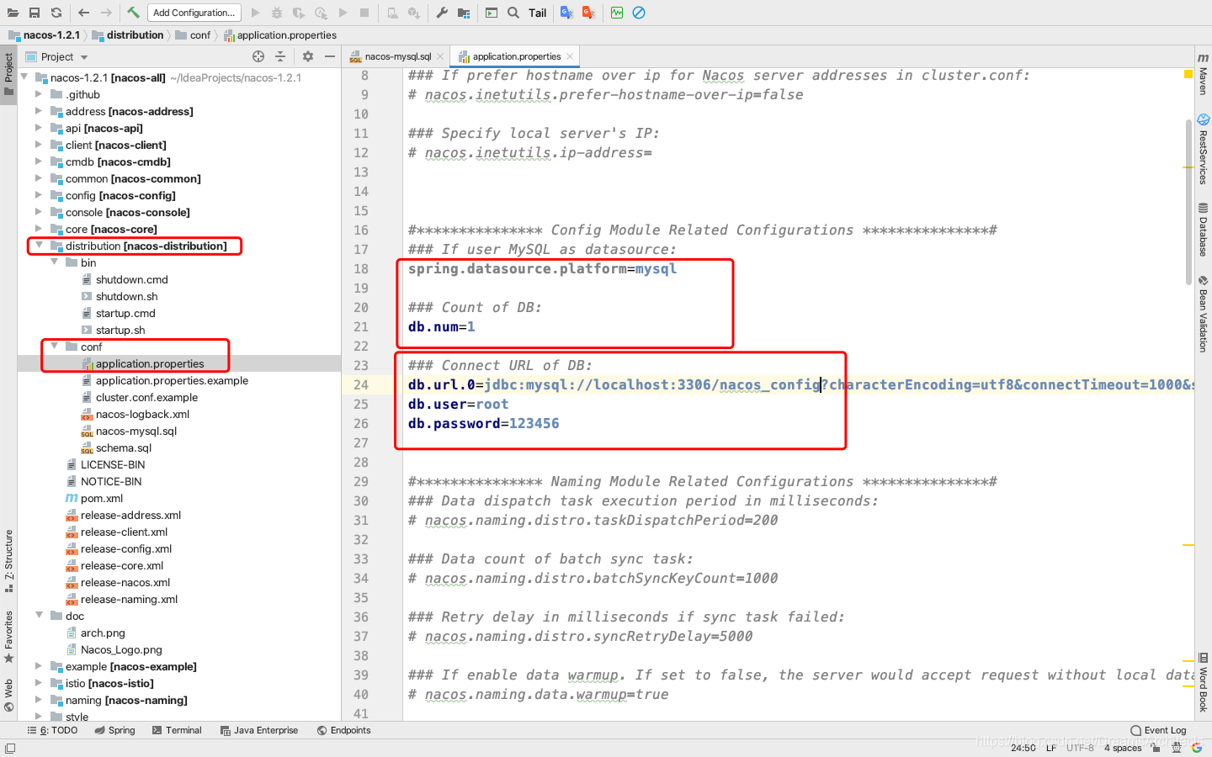Collapse the doc folder
Viewport: 1212px width, 757px height.
(39, 616)
